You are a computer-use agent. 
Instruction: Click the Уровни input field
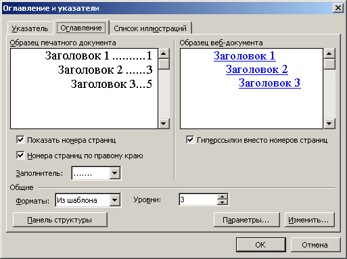pos(198,199)
